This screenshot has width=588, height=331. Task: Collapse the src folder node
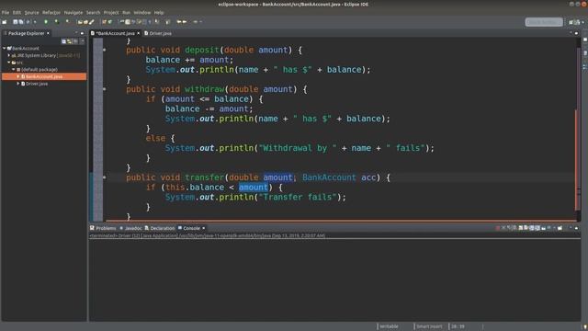[x=9, y=63]
